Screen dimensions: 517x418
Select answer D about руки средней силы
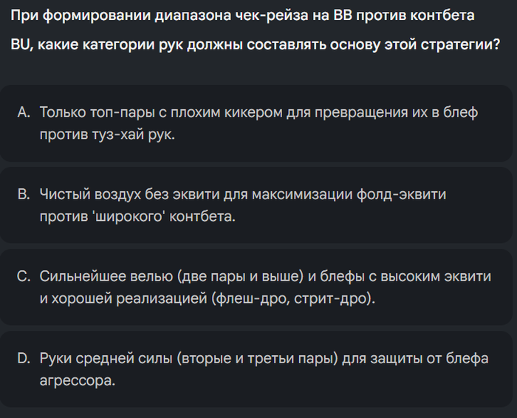tap(256, 369)
